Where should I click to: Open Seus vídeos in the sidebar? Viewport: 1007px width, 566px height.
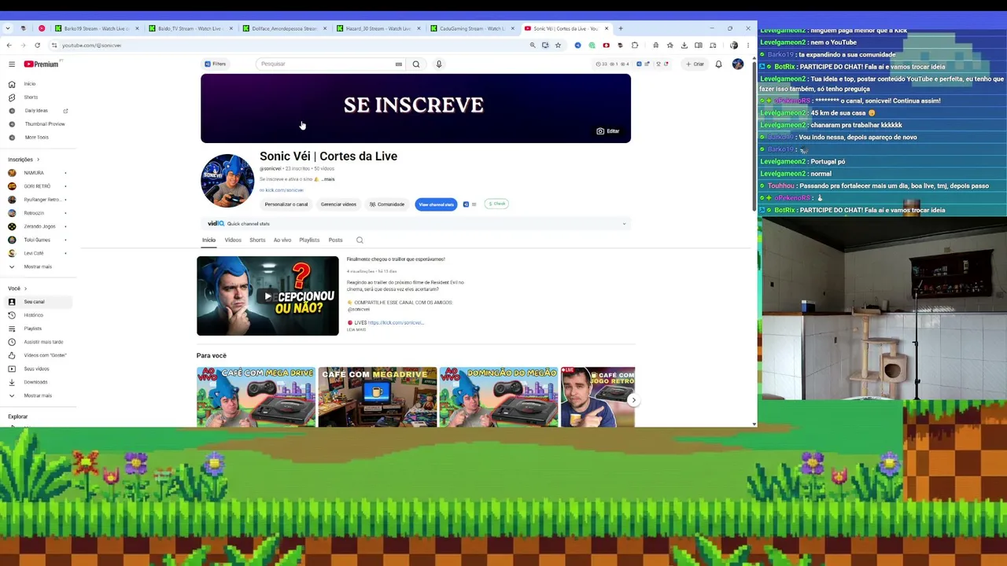pyautogui.click(x=36, y=369)
